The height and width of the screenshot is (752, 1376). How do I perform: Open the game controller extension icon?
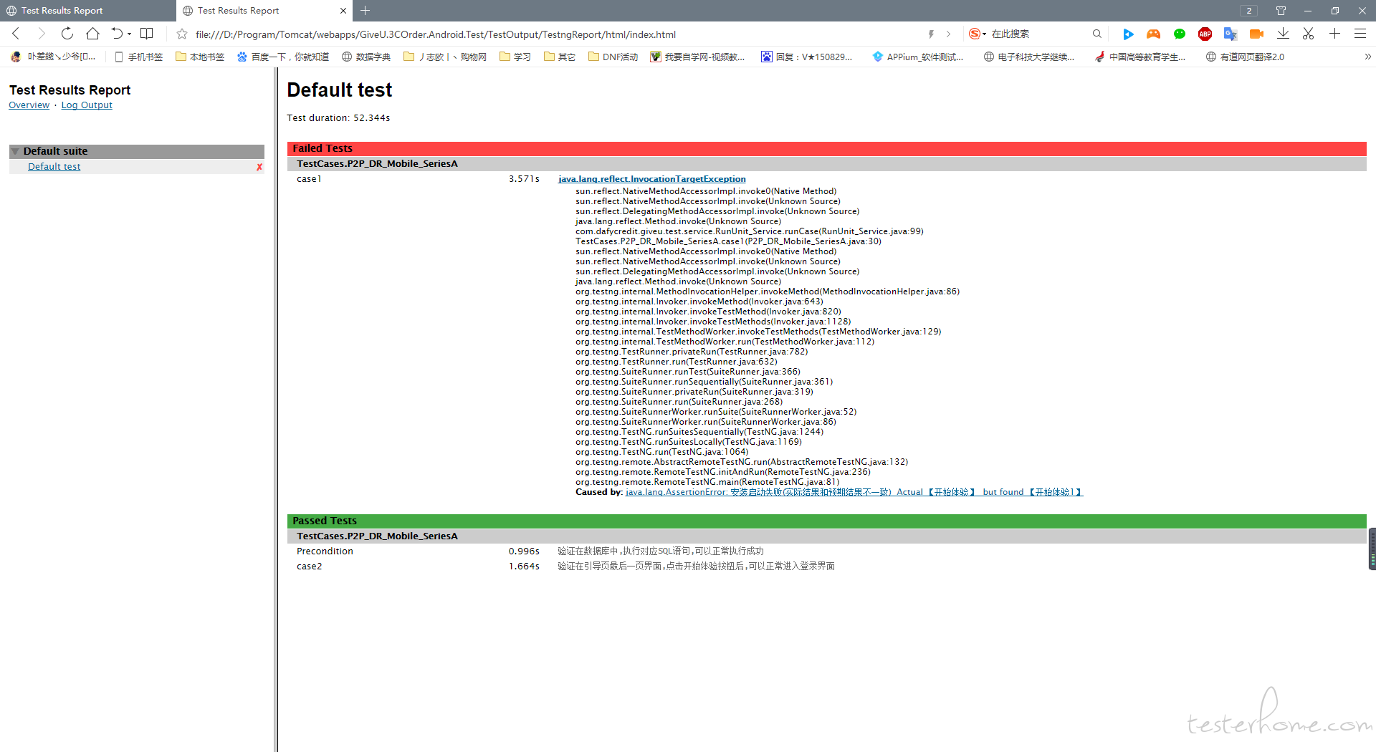[1153, 34]
